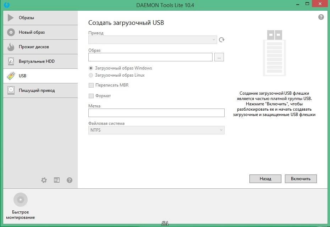Open the sidebar help question mark icon
This screenshot has height=227, width=330.
point(70,180)
